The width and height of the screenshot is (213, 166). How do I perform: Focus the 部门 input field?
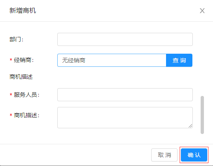point(125,39)
